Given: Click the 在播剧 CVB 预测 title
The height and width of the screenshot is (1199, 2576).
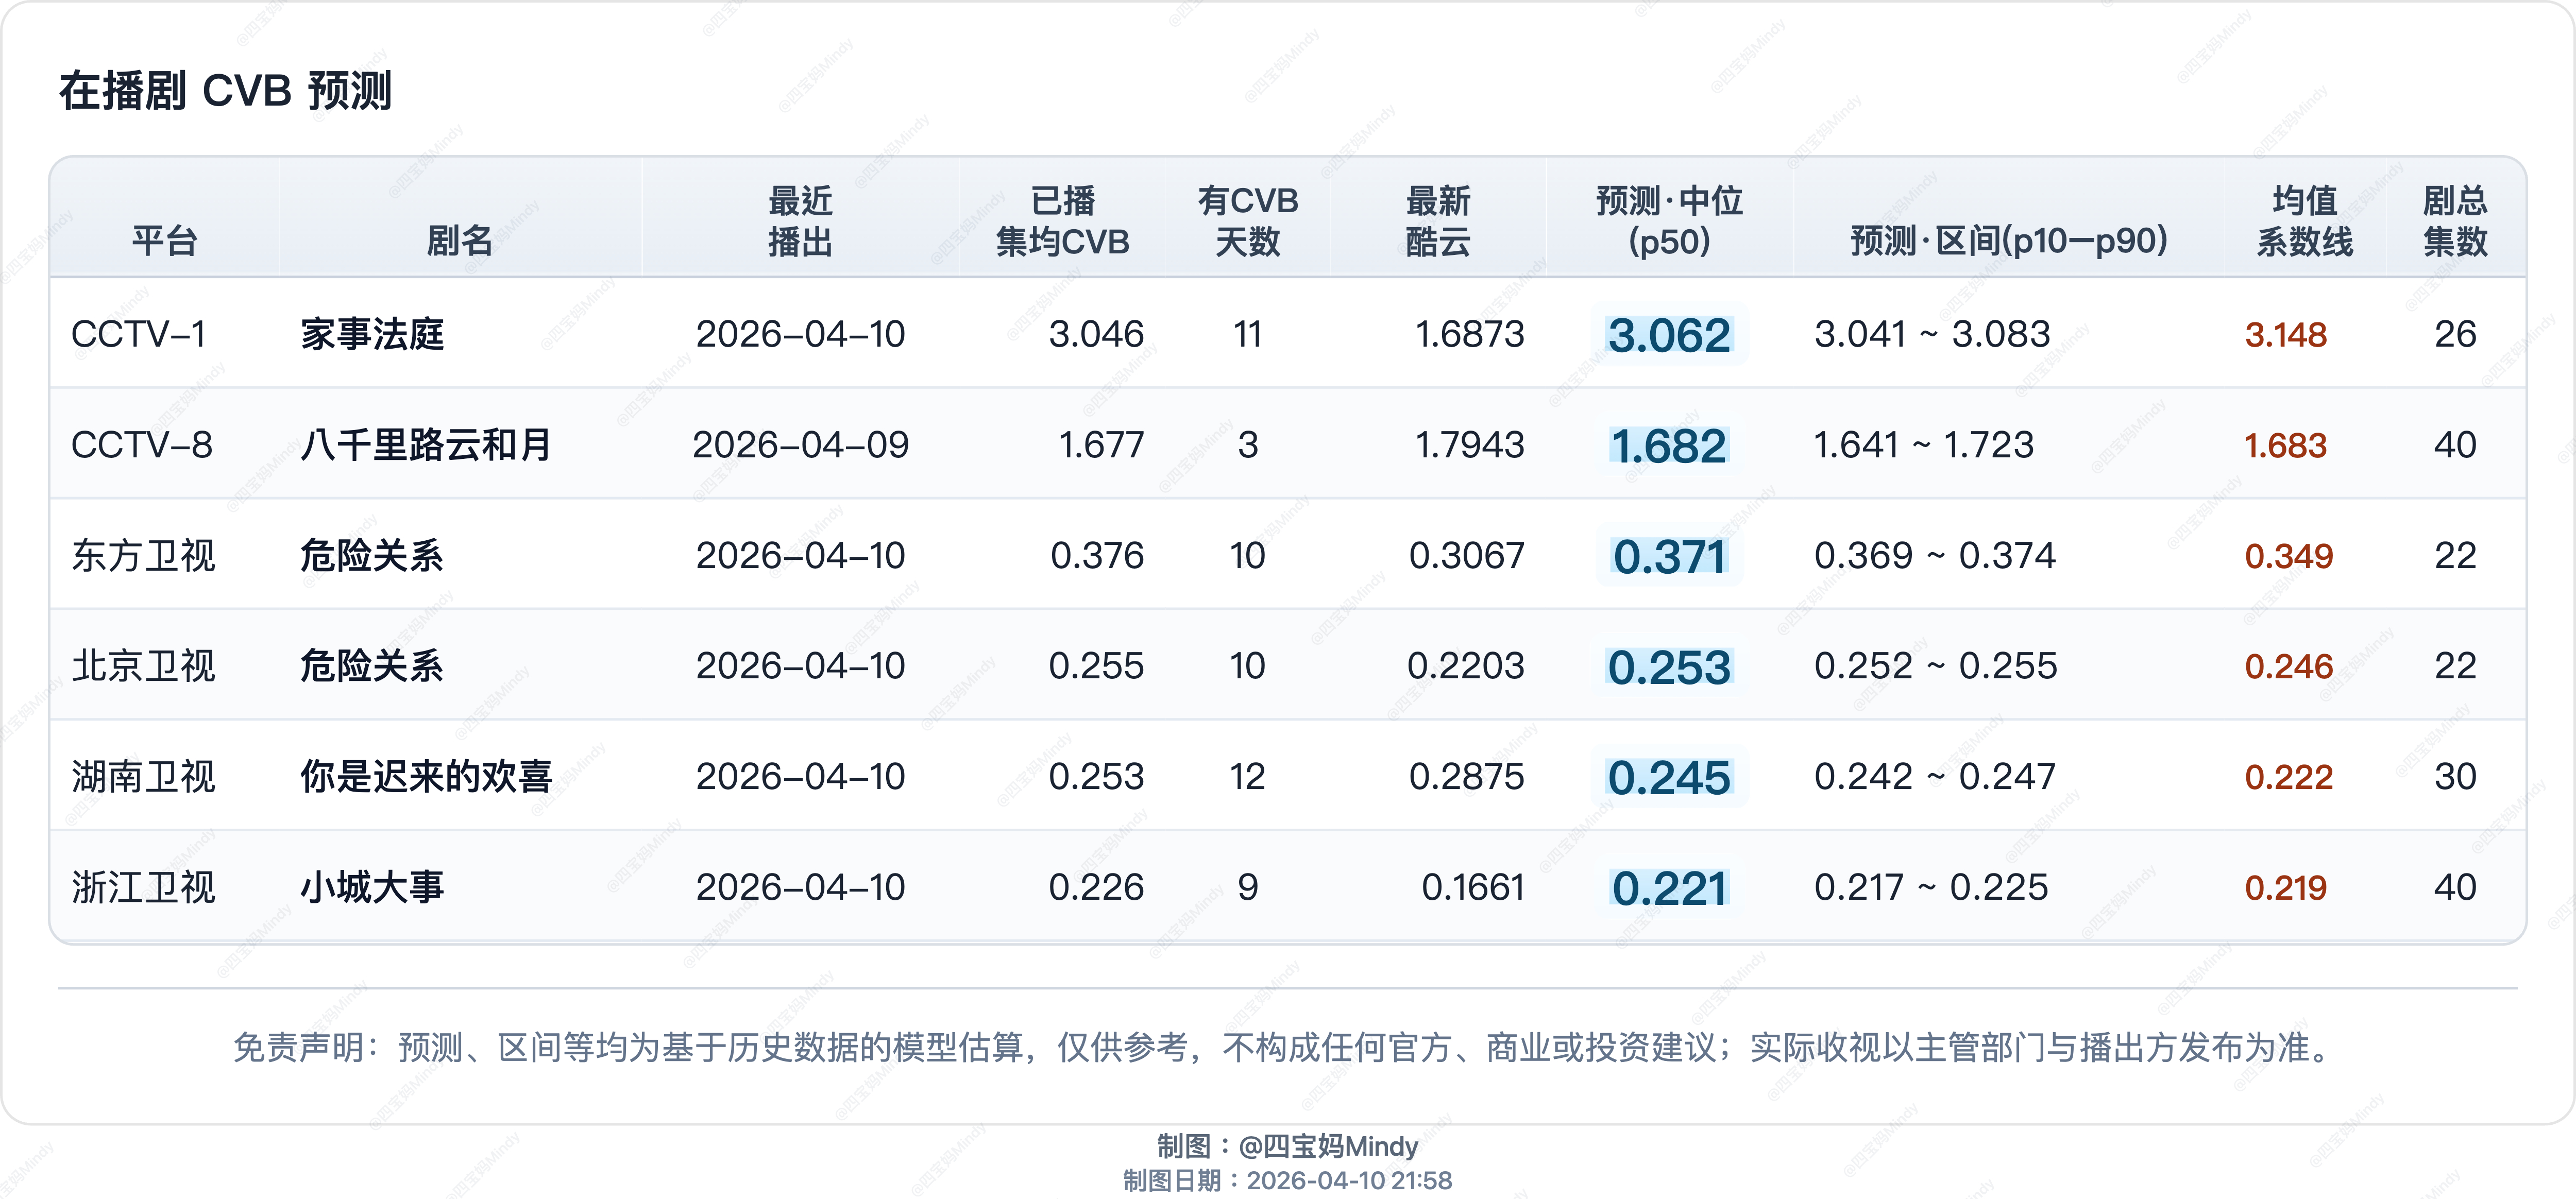Looking at the screenshot, I should [226, 91].
